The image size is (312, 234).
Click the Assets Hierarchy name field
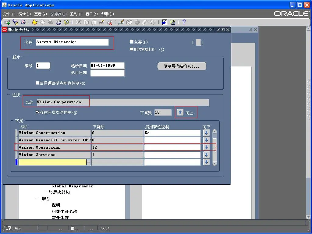(72, 42)
